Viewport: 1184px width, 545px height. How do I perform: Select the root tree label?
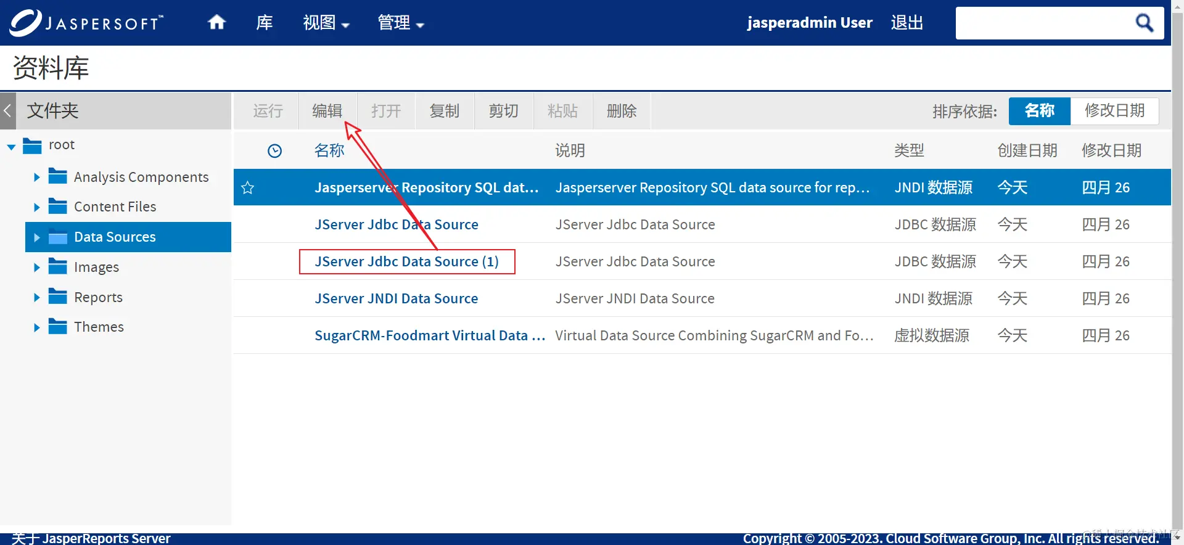[x=62, y=145]
